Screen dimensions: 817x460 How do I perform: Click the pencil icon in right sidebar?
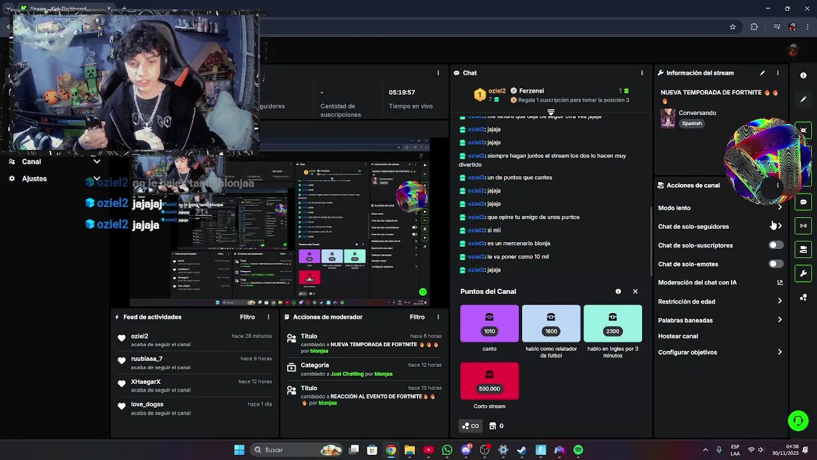click(803, 99)
